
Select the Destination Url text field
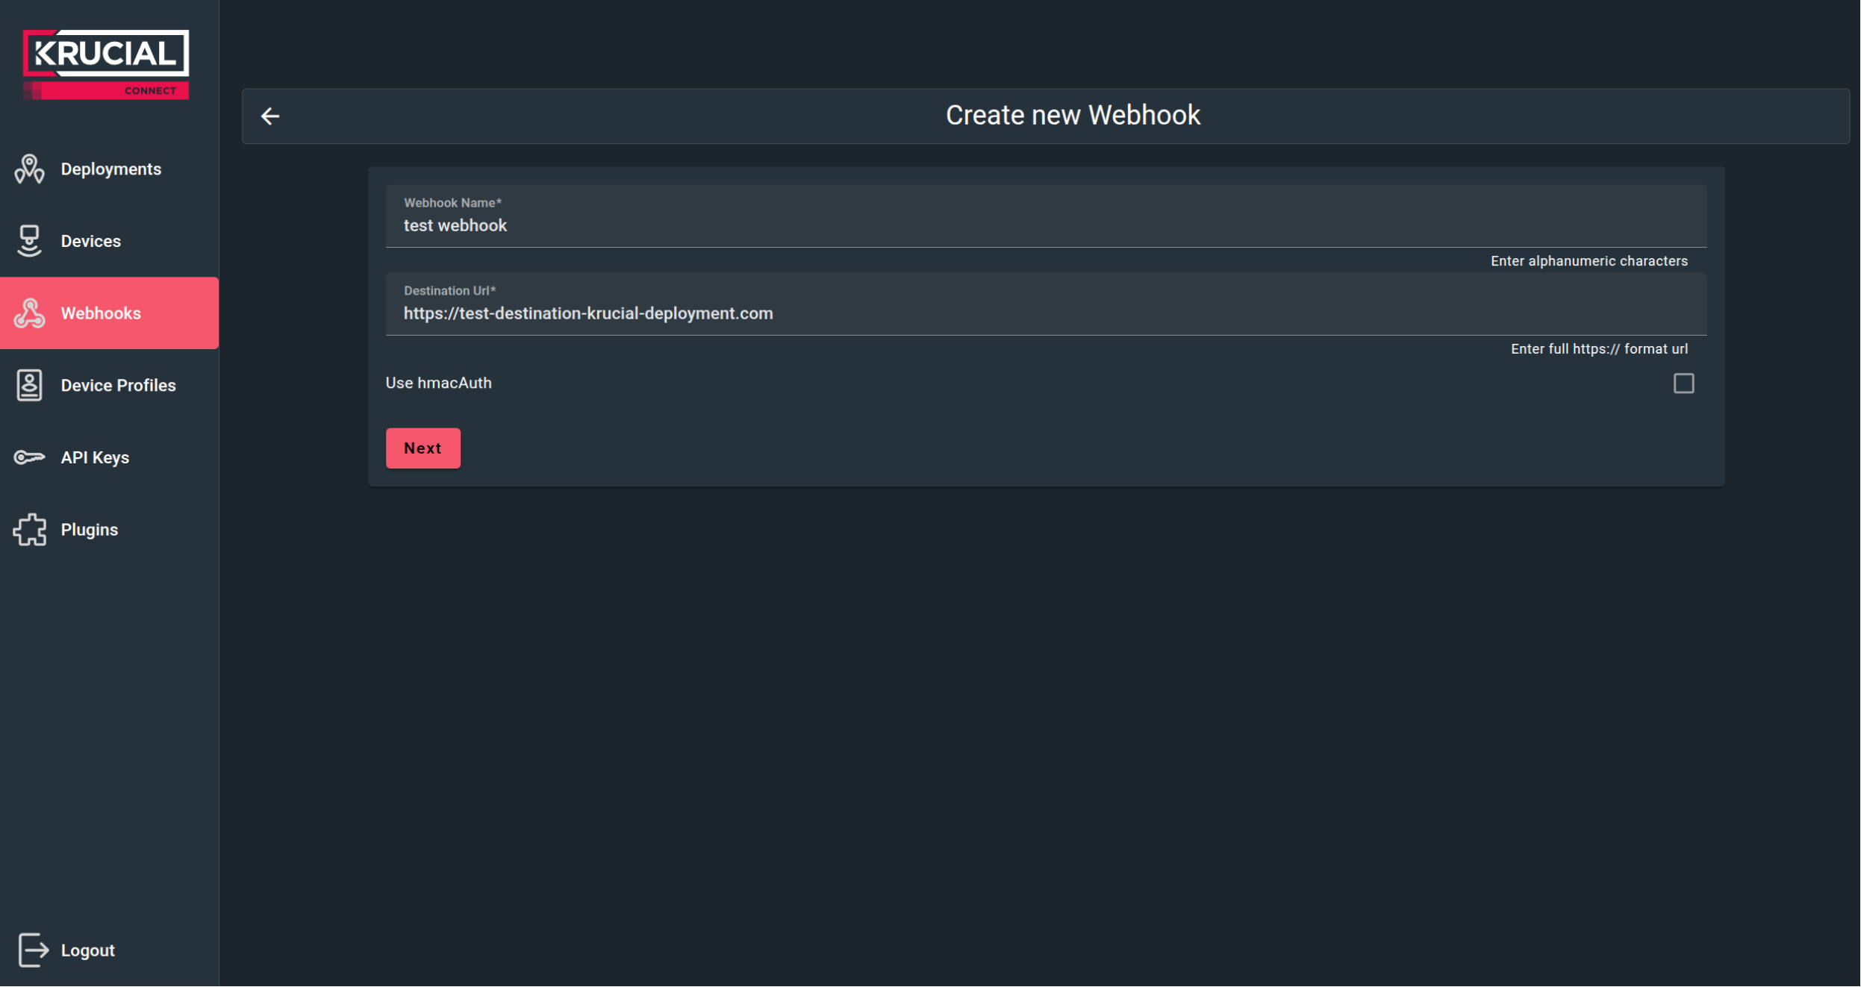click(1045, 313)
